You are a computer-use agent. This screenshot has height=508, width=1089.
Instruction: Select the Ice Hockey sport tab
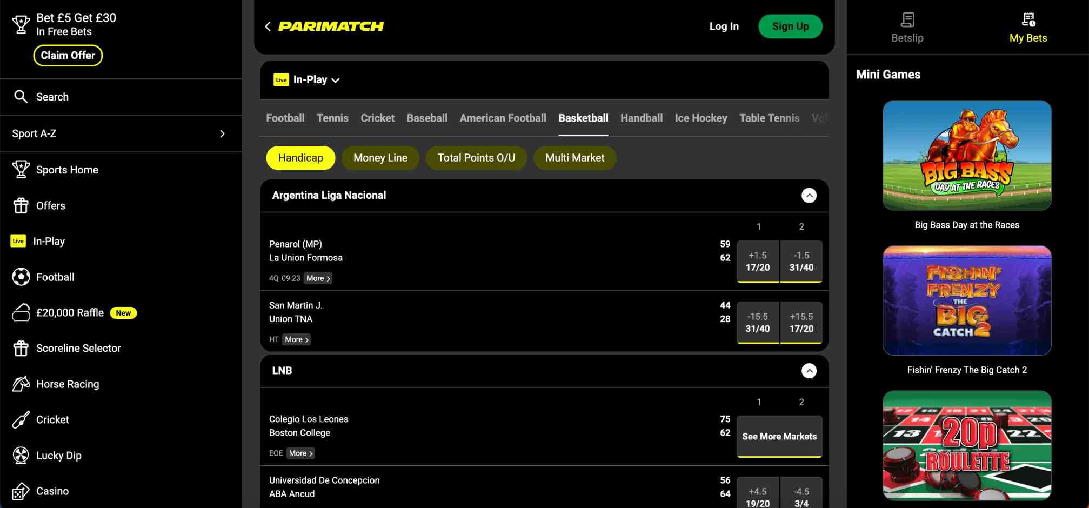pos(700,118)
